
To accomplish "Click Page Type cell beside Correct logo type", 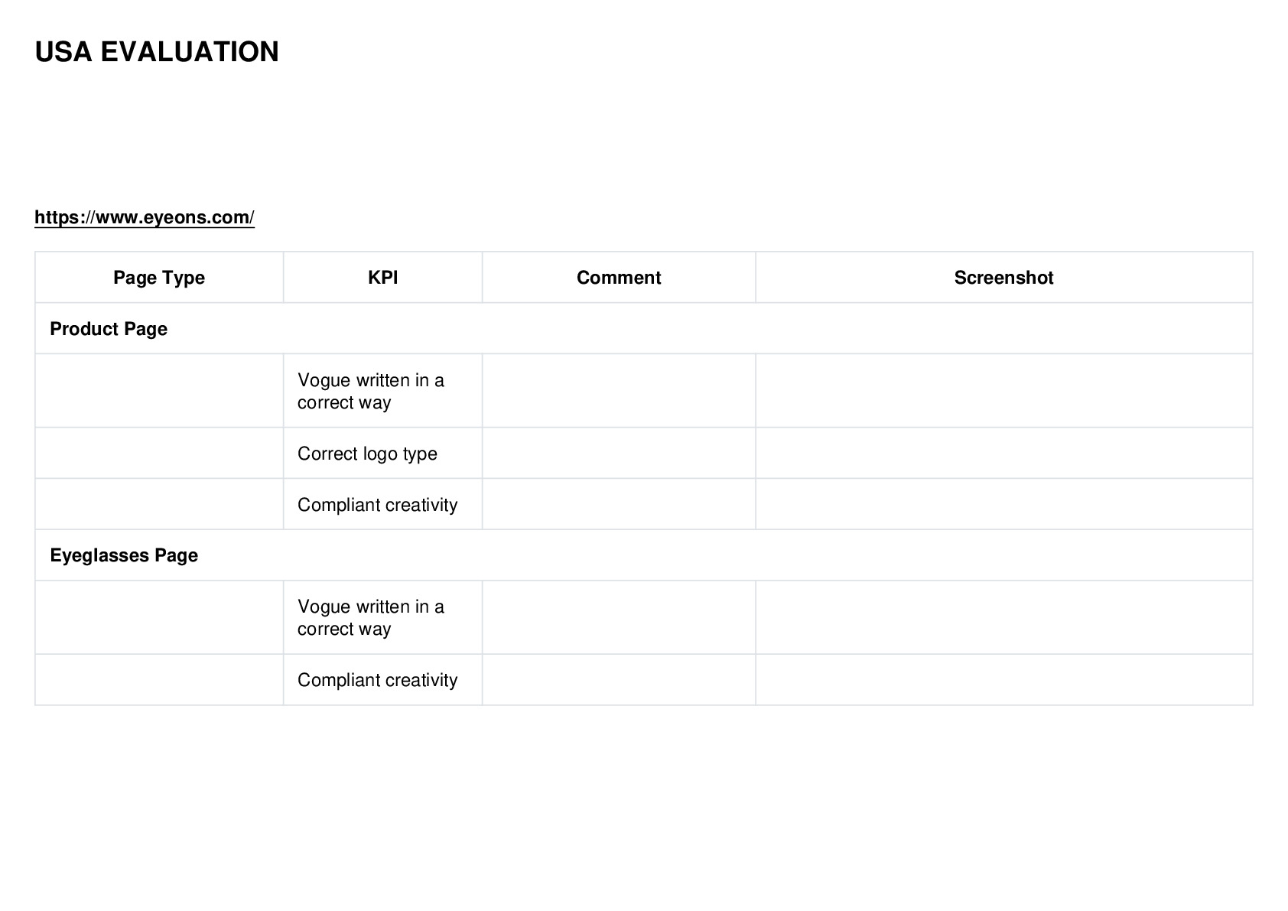I will [159, 454].
